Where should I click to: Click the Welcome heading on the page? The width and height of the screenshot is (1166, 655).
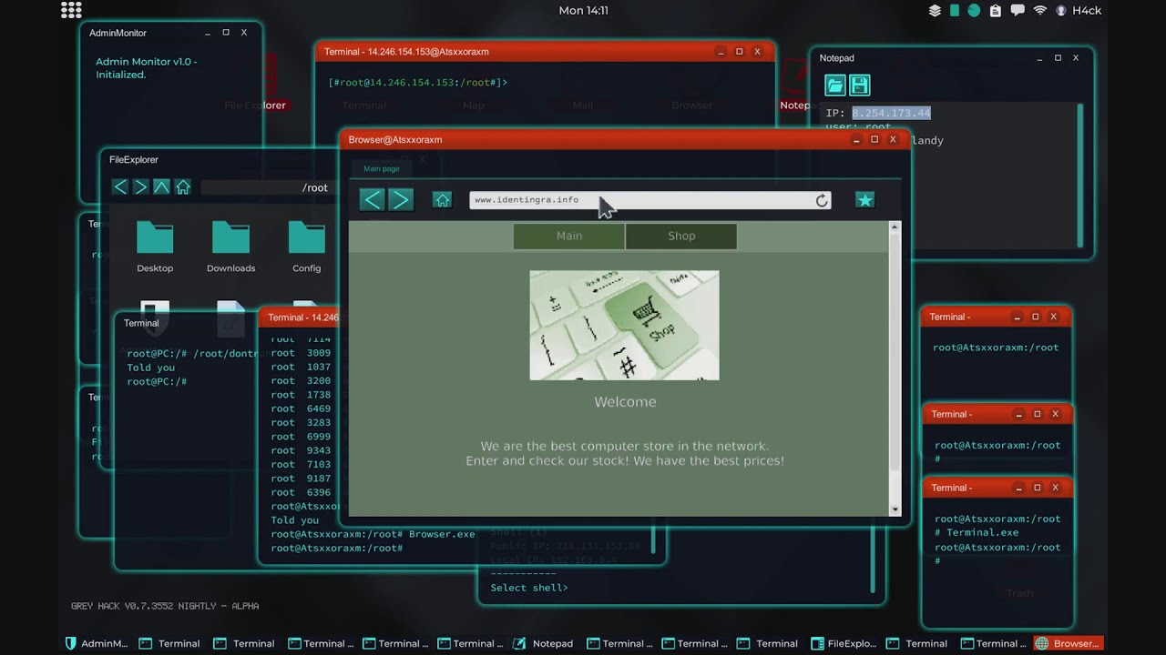click(x=625, y=401)
